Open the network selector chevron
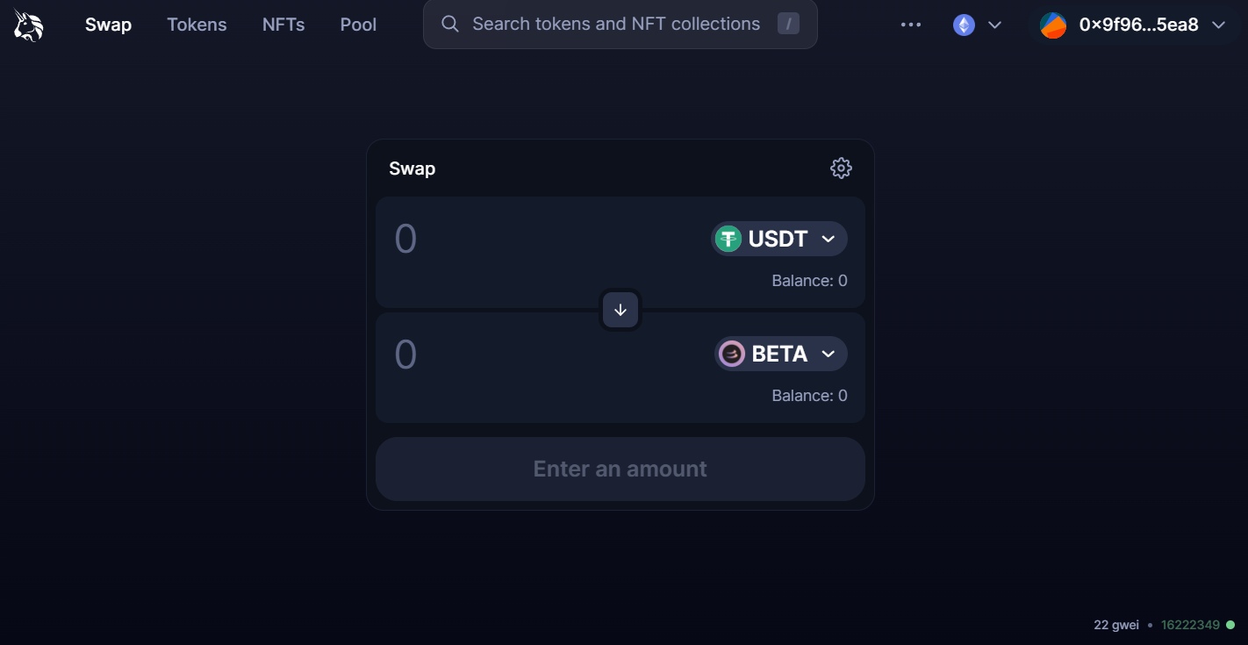The width and height of the screenshot is (1248, 645). [x=994, y=25]
